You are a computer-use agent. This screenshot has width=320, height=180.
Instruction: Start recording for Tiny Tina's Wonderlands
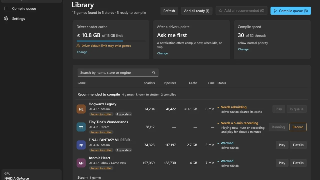pyautogui.click(x=298, y=127)
